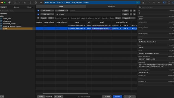Open the Any column dropdown
This screenshot has width=174, height=98.
[x=47, y=11]
